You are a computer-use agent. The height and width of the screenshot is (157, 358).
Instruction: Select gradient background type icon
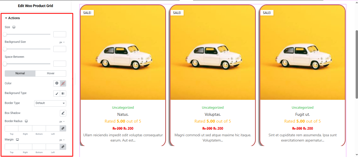point(63,93)
